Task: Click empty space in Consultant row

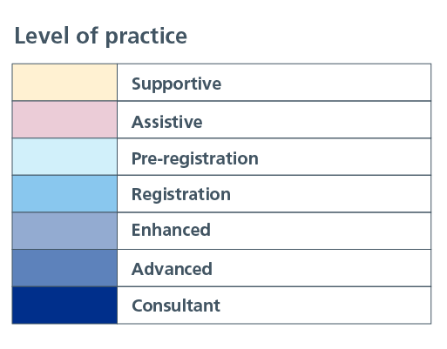Action: (x=325, y=305)
